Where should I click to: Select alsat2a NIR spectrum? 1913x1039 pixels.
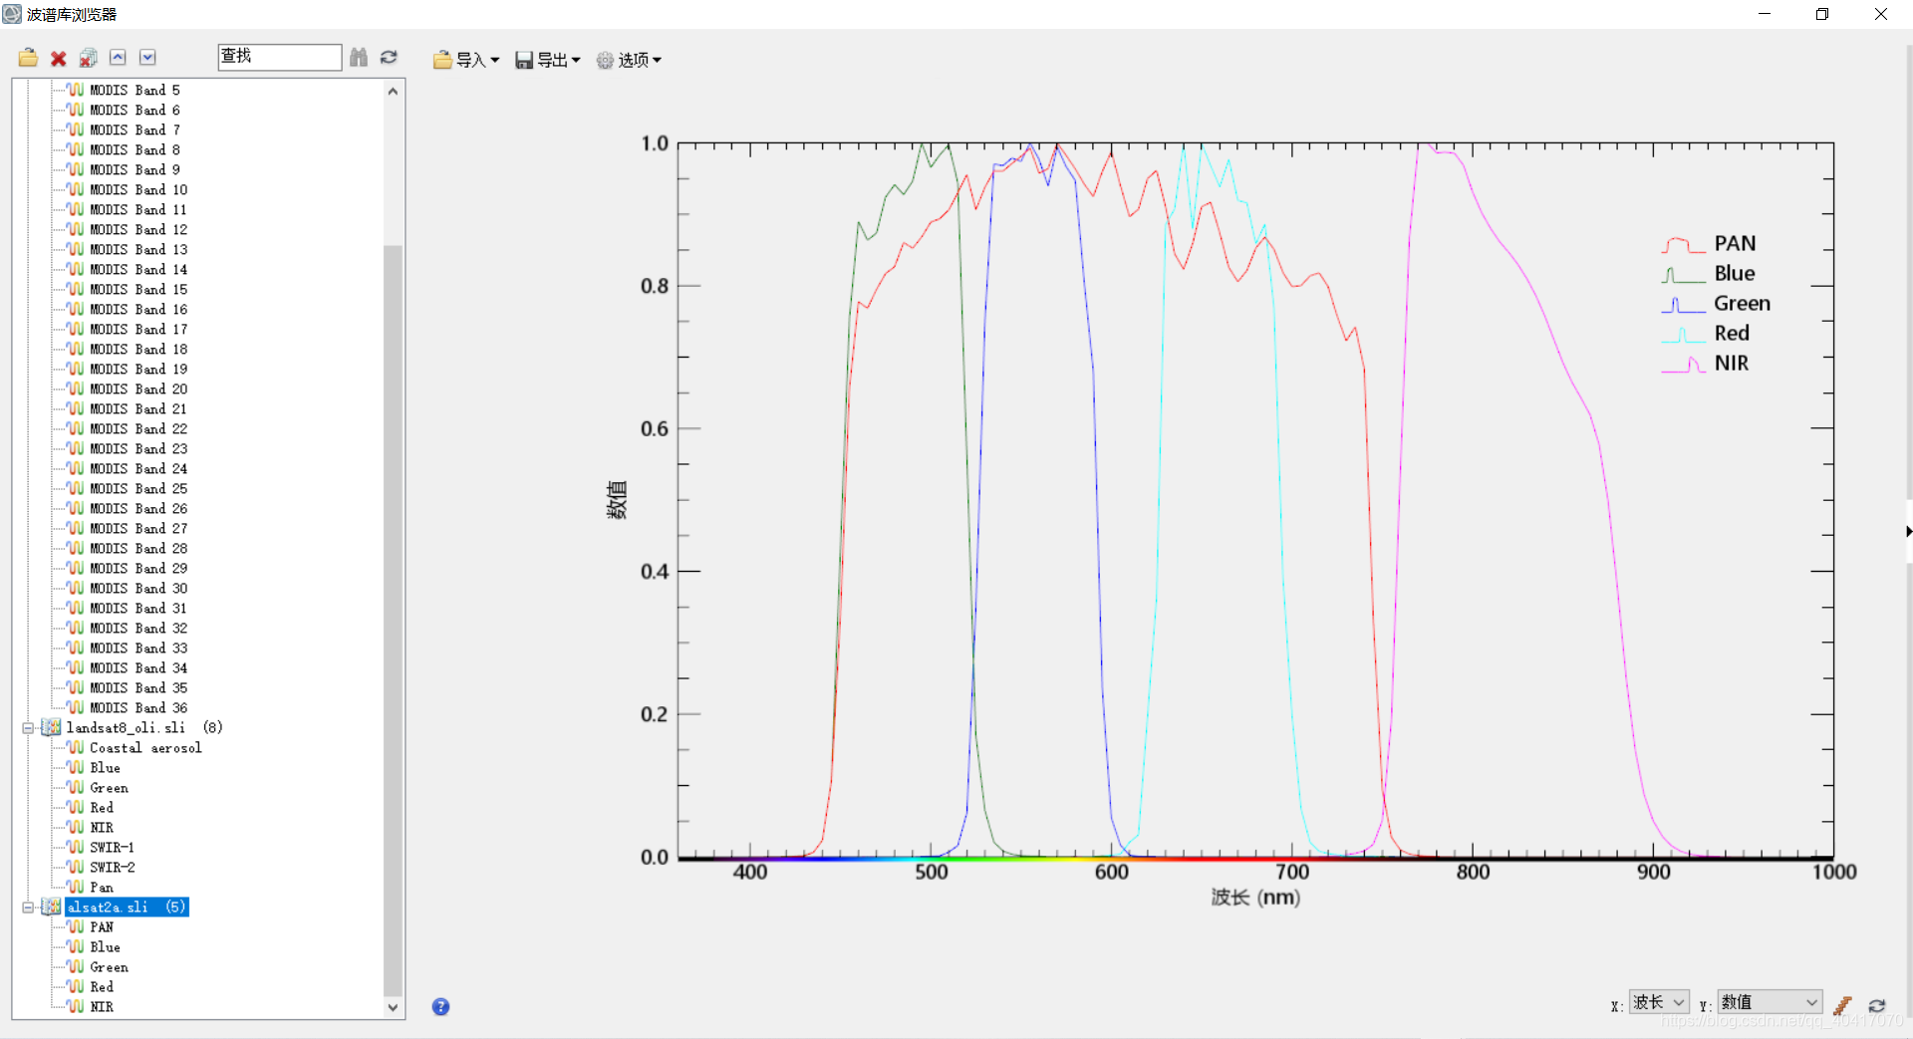point(102,1007)
